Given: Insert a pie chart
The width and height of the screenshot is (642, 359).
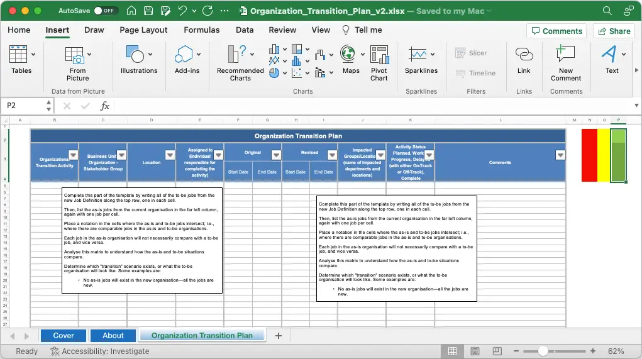Looking at the screenshot, I should click(274, 73).
